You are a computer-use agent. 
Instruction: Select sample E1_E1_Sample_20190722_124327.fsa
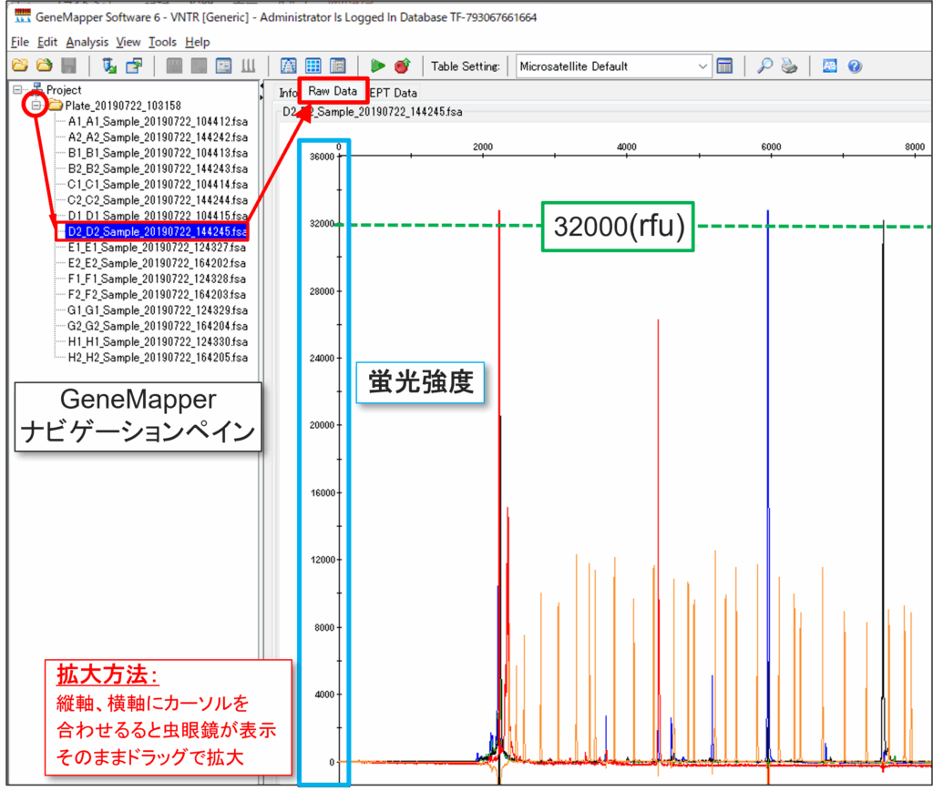point(157,247)
